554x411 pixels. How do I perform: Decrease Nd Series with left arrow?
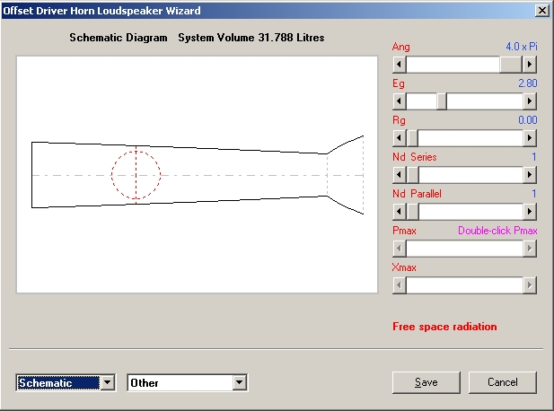pyautogui.click(x=400, y=175)
